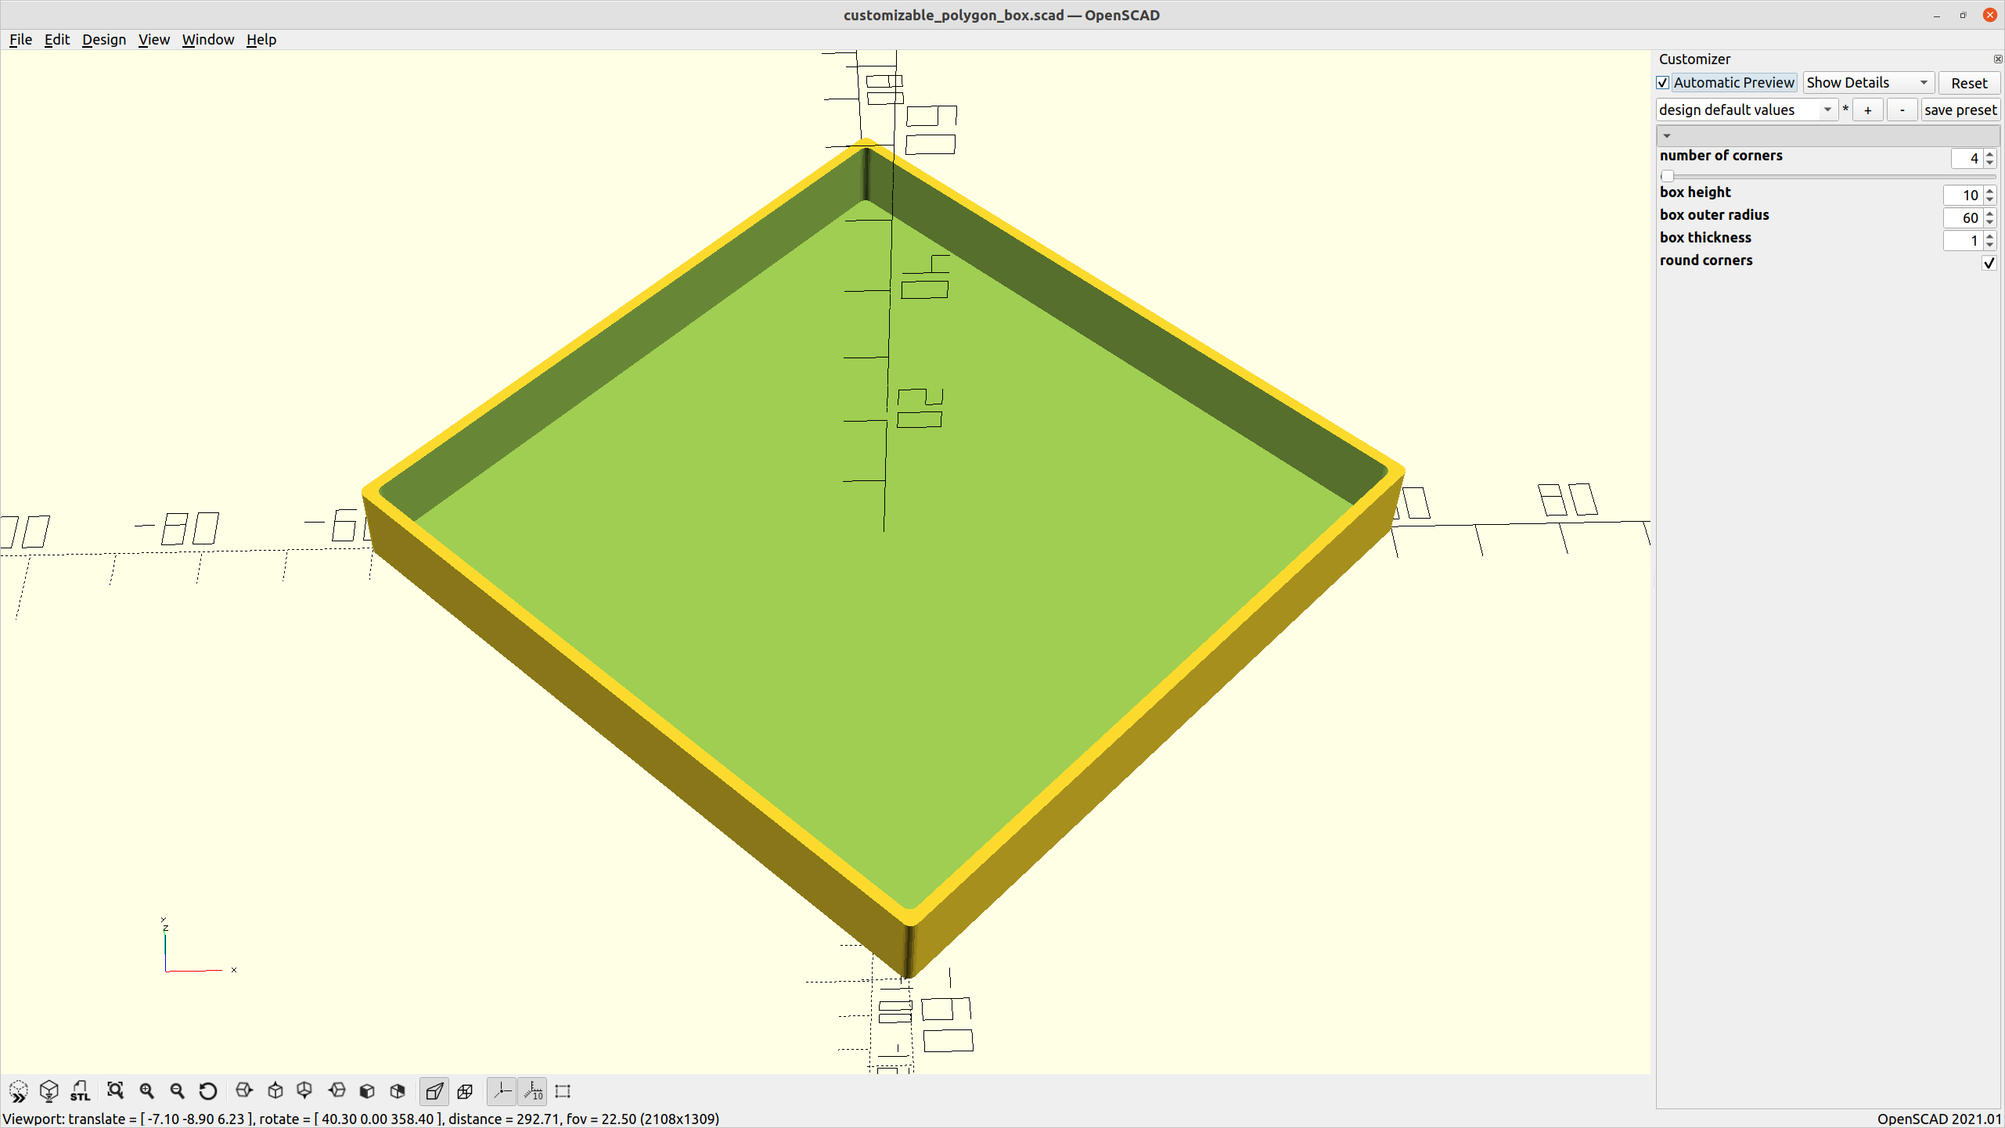The width and height of the screenshot is (2005, 1128).
Task: Click the View All icon
Action: click(116, 1090)
